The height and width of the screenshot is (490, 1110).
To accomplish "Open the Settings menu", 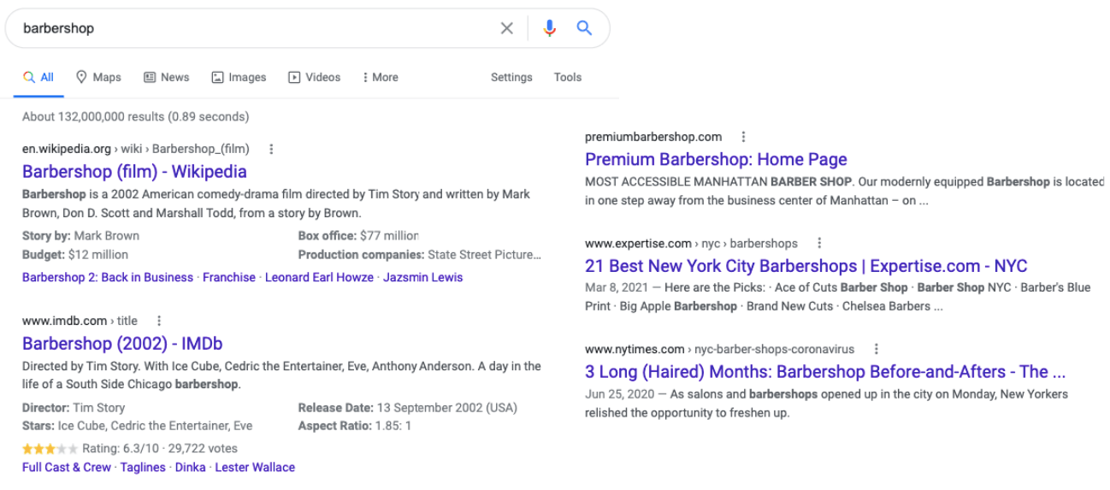I will 511,77.
